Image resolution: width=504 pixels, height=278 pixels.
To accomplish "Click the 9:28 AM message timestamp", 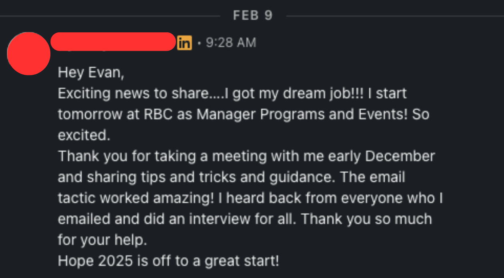I will (231, 43).
